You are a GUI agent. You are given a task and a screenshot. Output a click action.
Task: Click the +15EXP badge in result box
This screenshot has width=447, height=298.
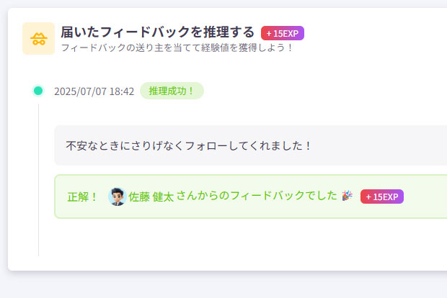382,197
